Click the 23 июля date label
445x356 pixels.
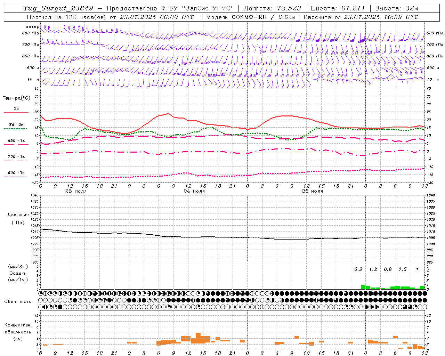click(x=76, y=191)
